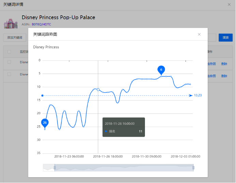Click the rank 26 marker pin
This screenshot has height=183, width=236.
coord(45,122)
